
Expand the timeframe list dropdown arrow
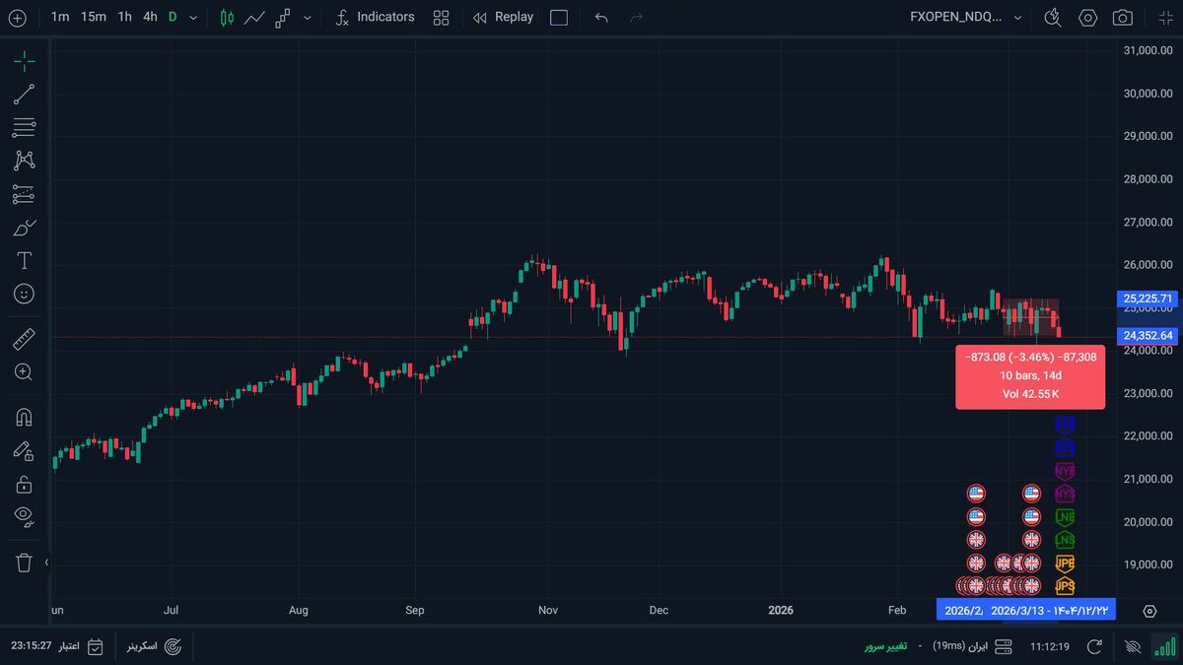(x=193, y=18)
